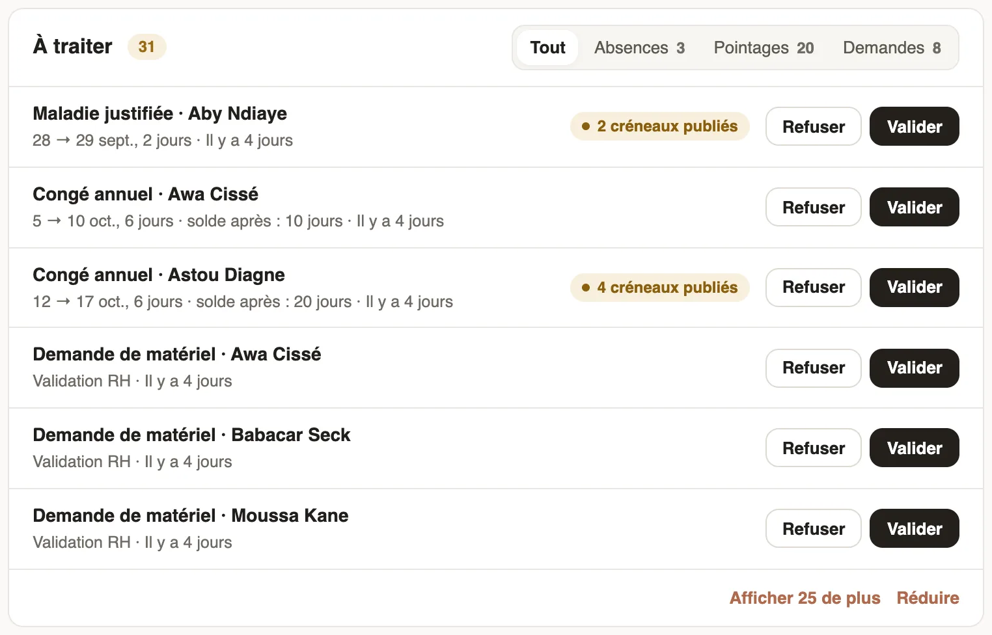Refuse Awa Cissé's Demande de matériel
The width and height of the screenshot is (992, 635).
tap(814, 368)
